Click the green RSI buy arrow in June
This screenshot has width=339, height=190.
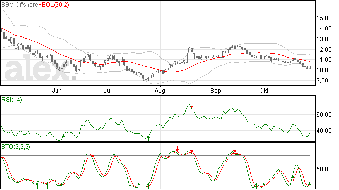[x=64, y=137]
